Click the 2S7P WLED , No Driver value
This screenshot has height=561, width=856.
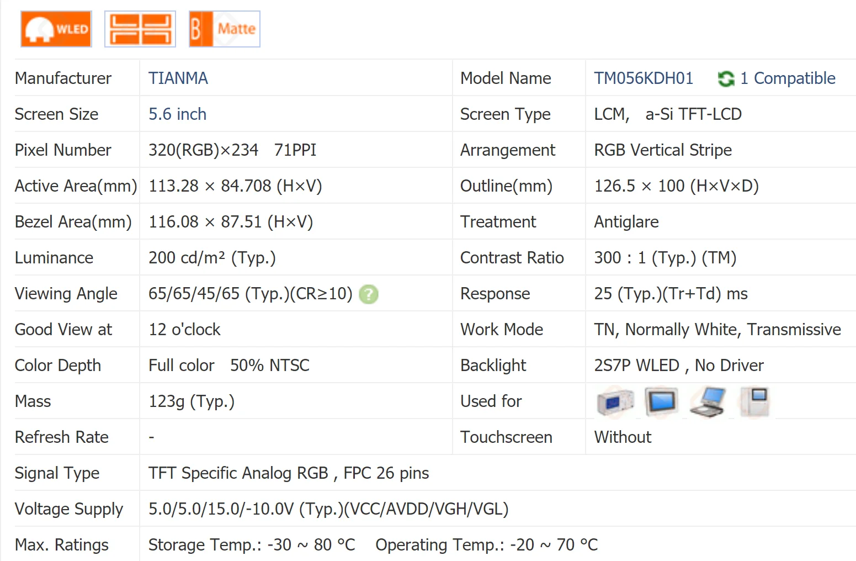[679, 366]
